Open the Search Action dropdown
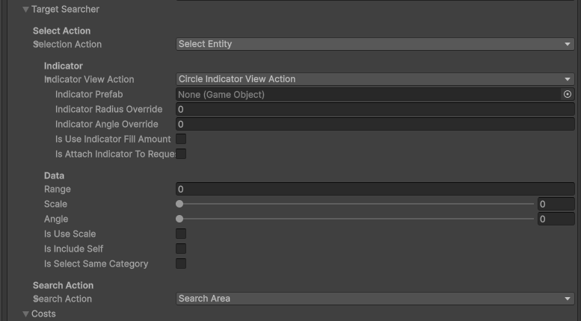 click(x=375, y=299)
